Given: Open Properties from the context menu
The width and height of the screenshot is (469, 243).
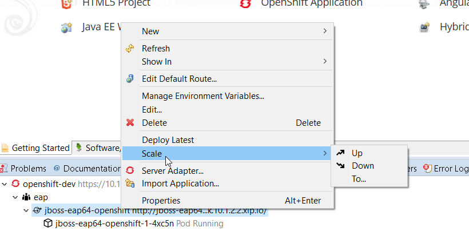Looking at the screenshot, I should [161, 201].
